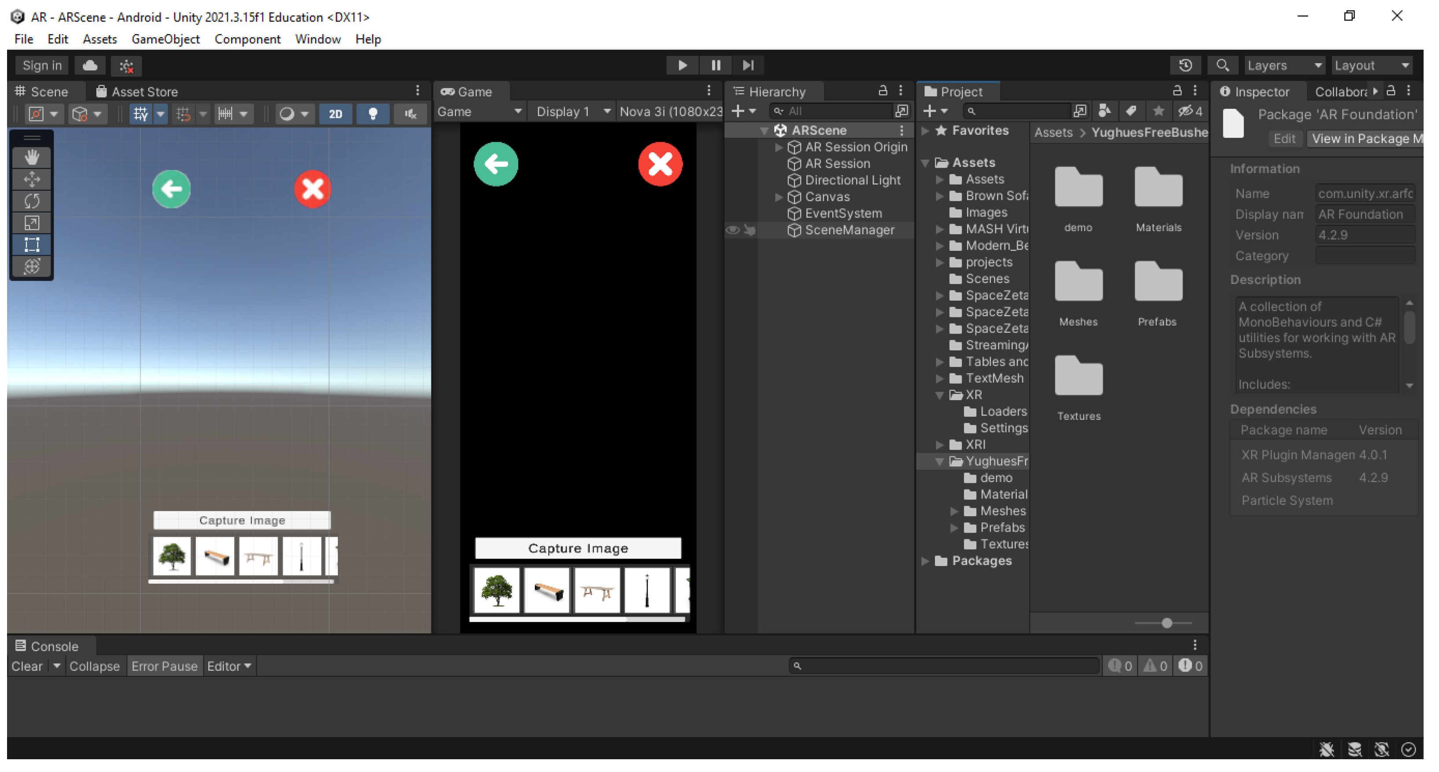Open the Layers dropdown

[1284, 65]
